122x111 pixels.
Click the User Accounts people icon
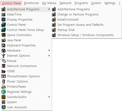tap(4, 107)
